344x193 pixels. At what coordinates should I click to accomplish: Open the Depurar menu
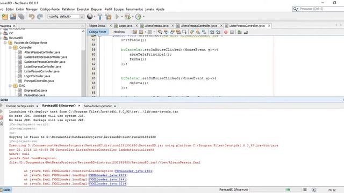click(x=97, y=9)
